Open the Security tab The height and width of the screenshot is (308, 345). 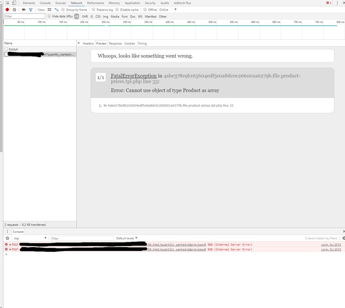150,3
